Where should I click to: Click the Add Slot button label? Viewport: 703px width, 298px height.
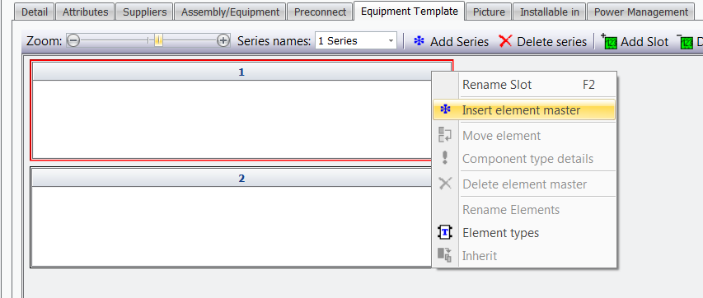[x=644, y=42]
